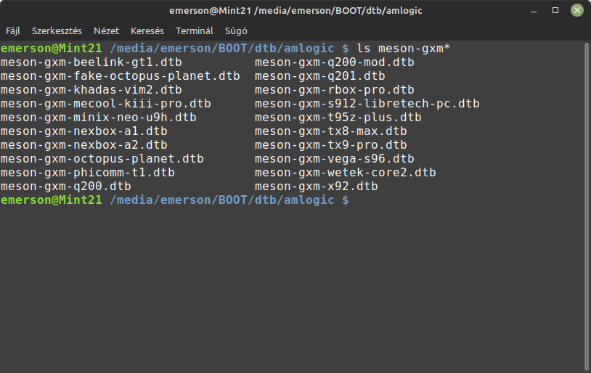Screen dimensions: 591x373
Task: Open the Fájl menu
Action: pos(13,31)
